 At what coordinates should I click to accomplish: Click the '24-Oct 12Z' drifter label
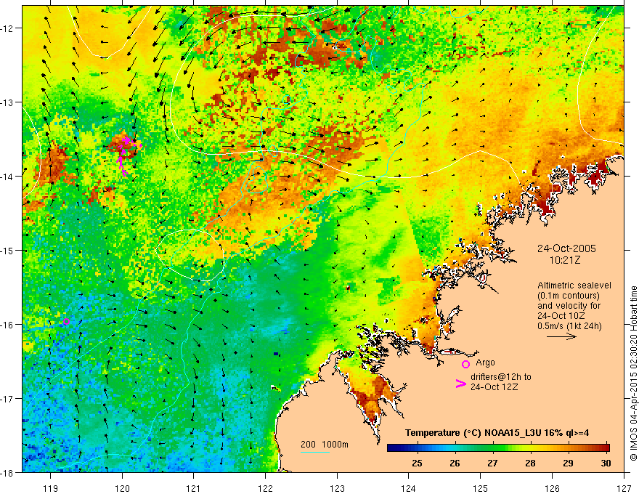coord(494,387)
